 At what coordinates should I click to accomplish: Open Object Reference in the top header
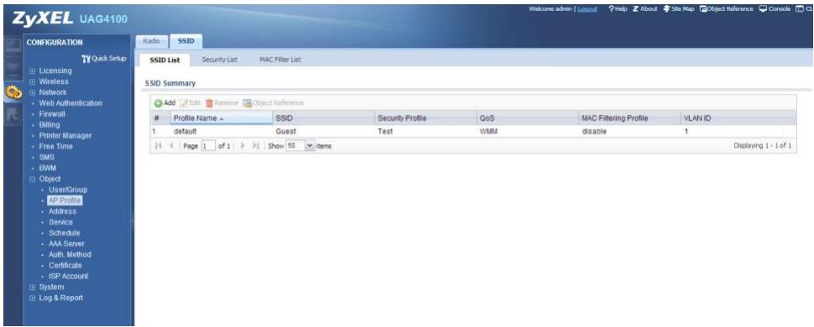[726, 9]
